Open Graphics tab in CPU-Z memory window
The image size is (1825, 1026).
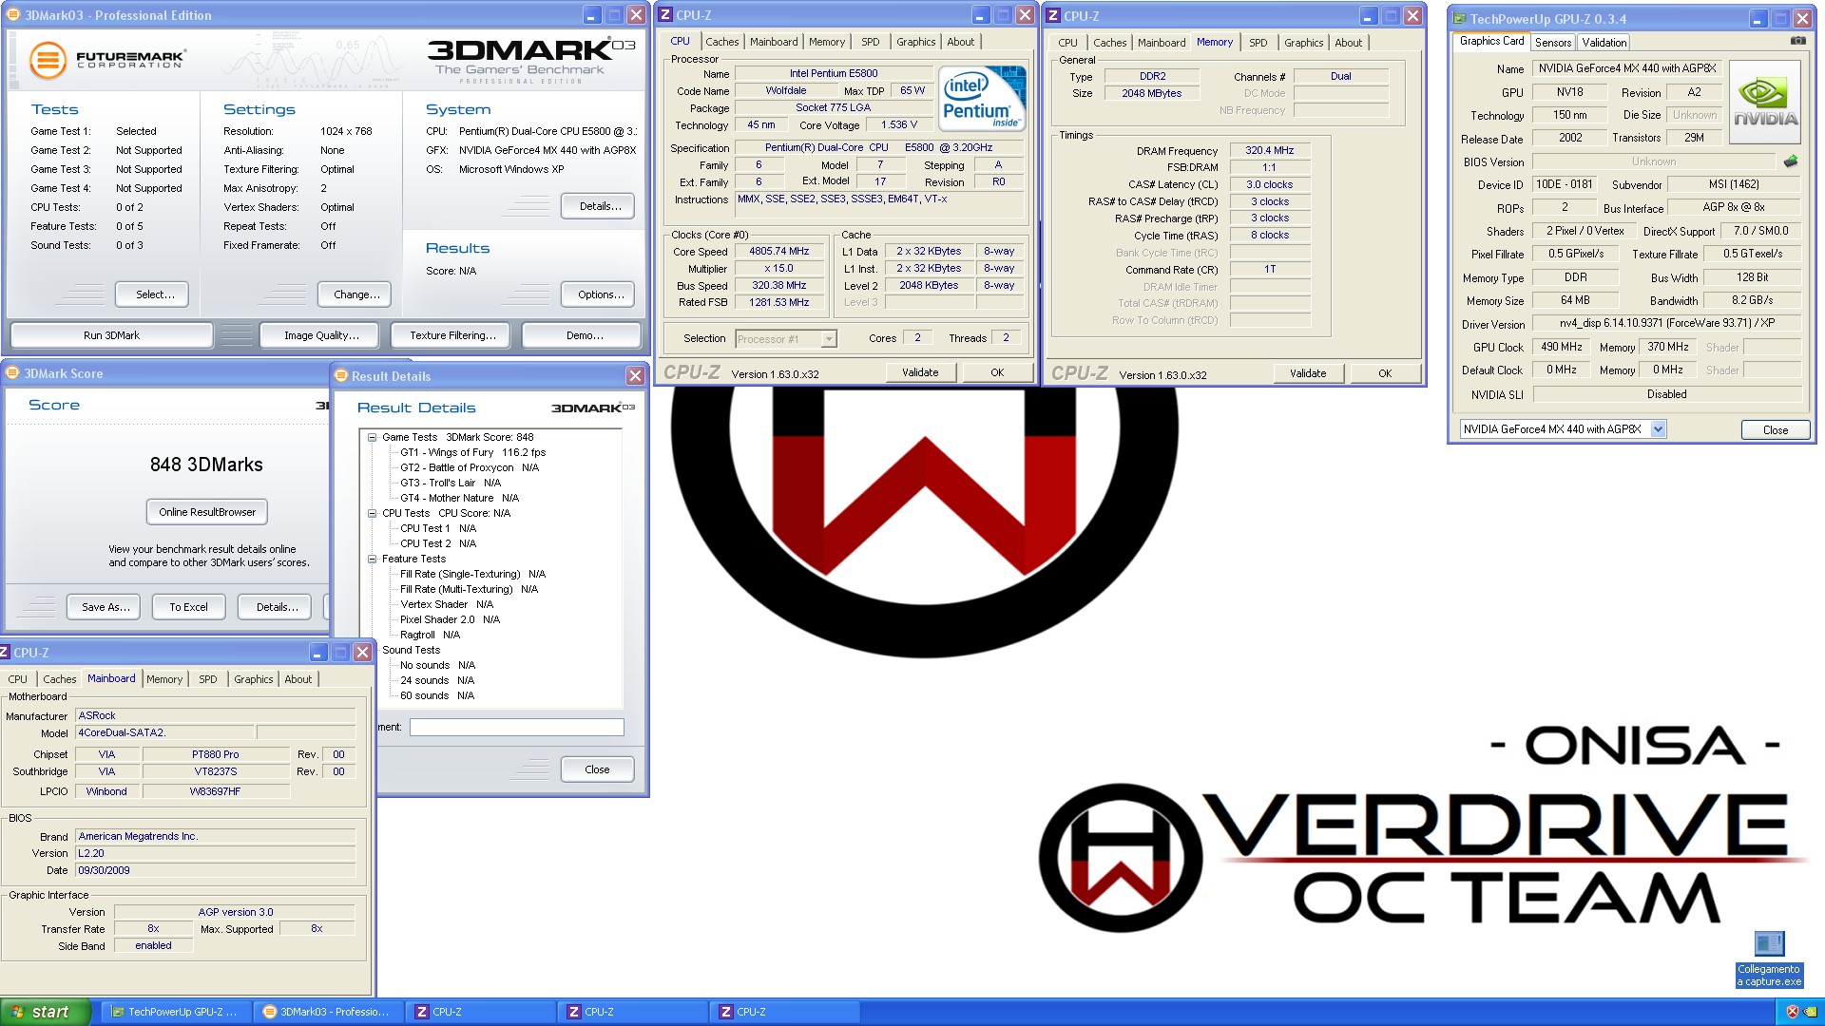[x=1303, y=43]
